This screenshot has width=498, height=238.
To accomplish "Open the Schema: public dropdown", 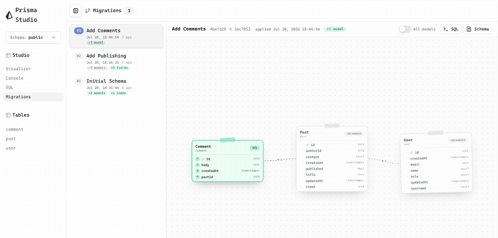I will tap(33, 37).
